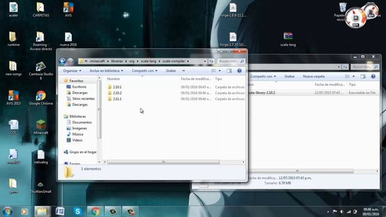This screenshot has height=217, width=386.
Task: Click the libraries breadcrumb segment
Action: point(116,61)
